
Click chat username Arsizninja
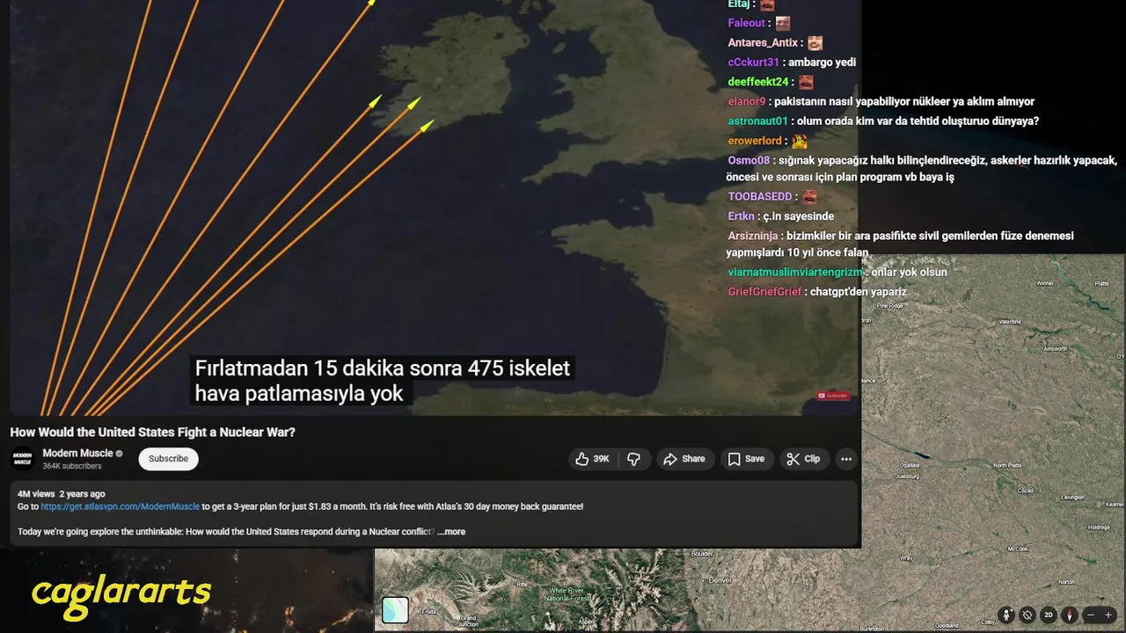click(753, 236)
